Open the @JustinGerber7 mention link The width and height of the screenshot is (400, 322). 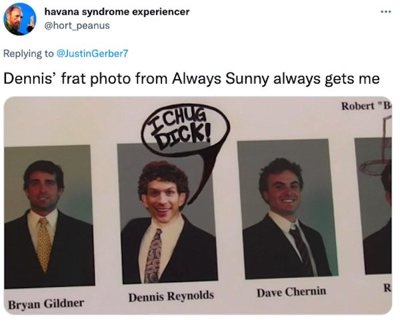point(99,52)
